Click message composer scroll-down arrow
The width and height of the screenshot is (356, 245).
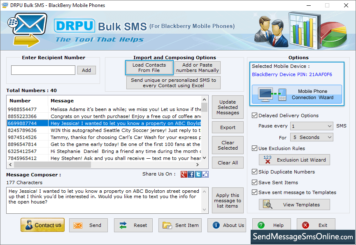click(x=205, y=210)
